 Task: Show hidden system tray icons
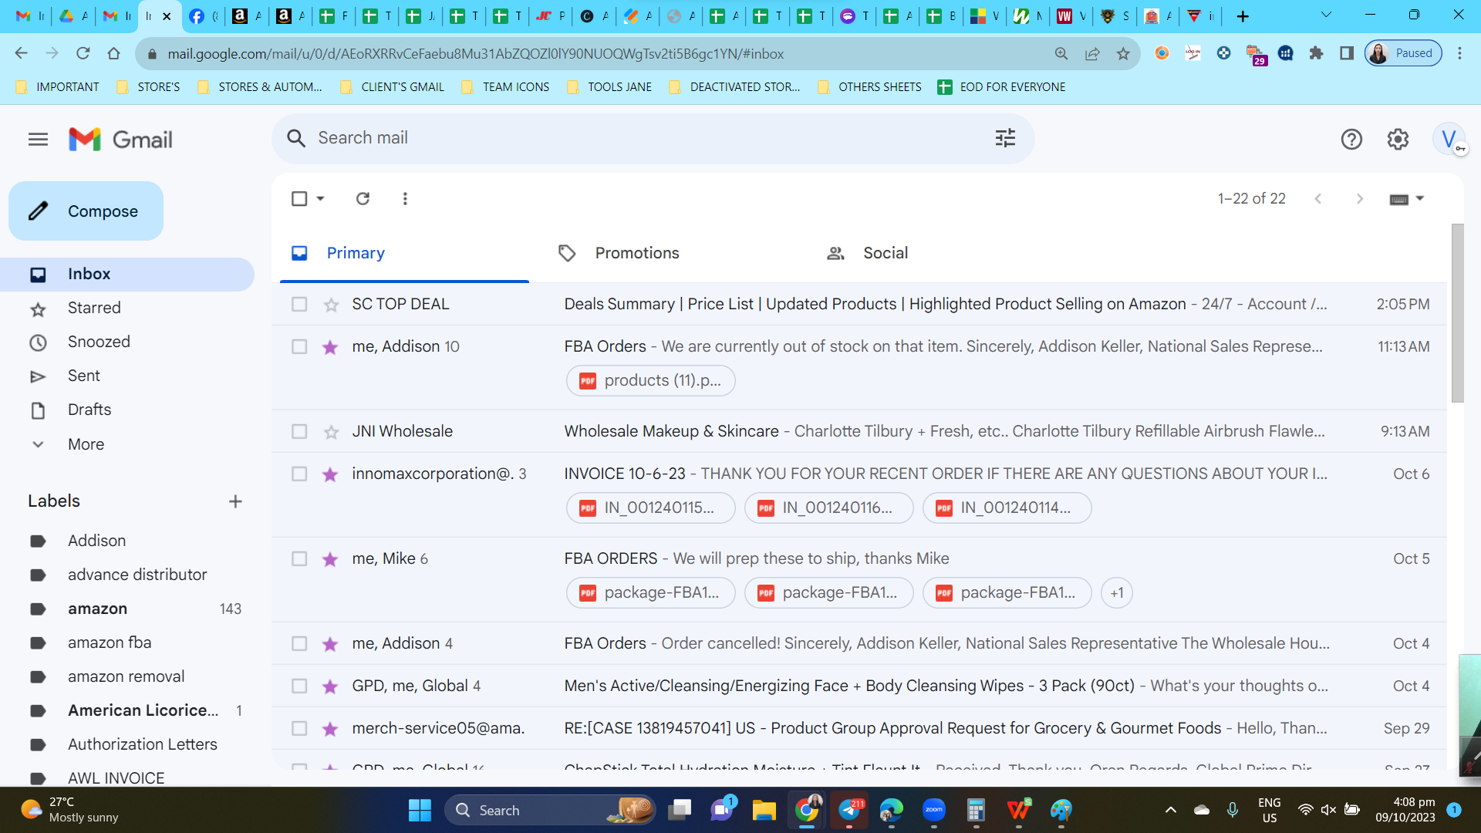[1170, 810]
